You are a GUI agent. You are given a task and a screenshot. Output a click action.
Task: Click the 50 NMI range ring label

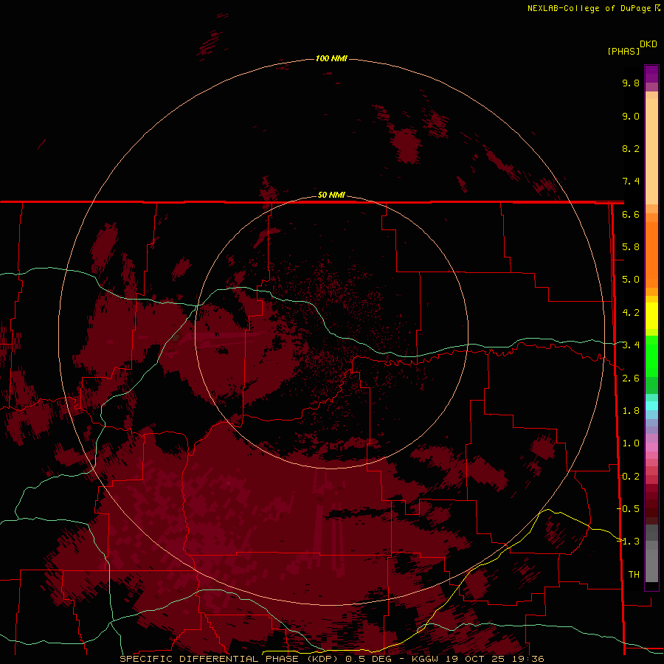tap(331, 195)
